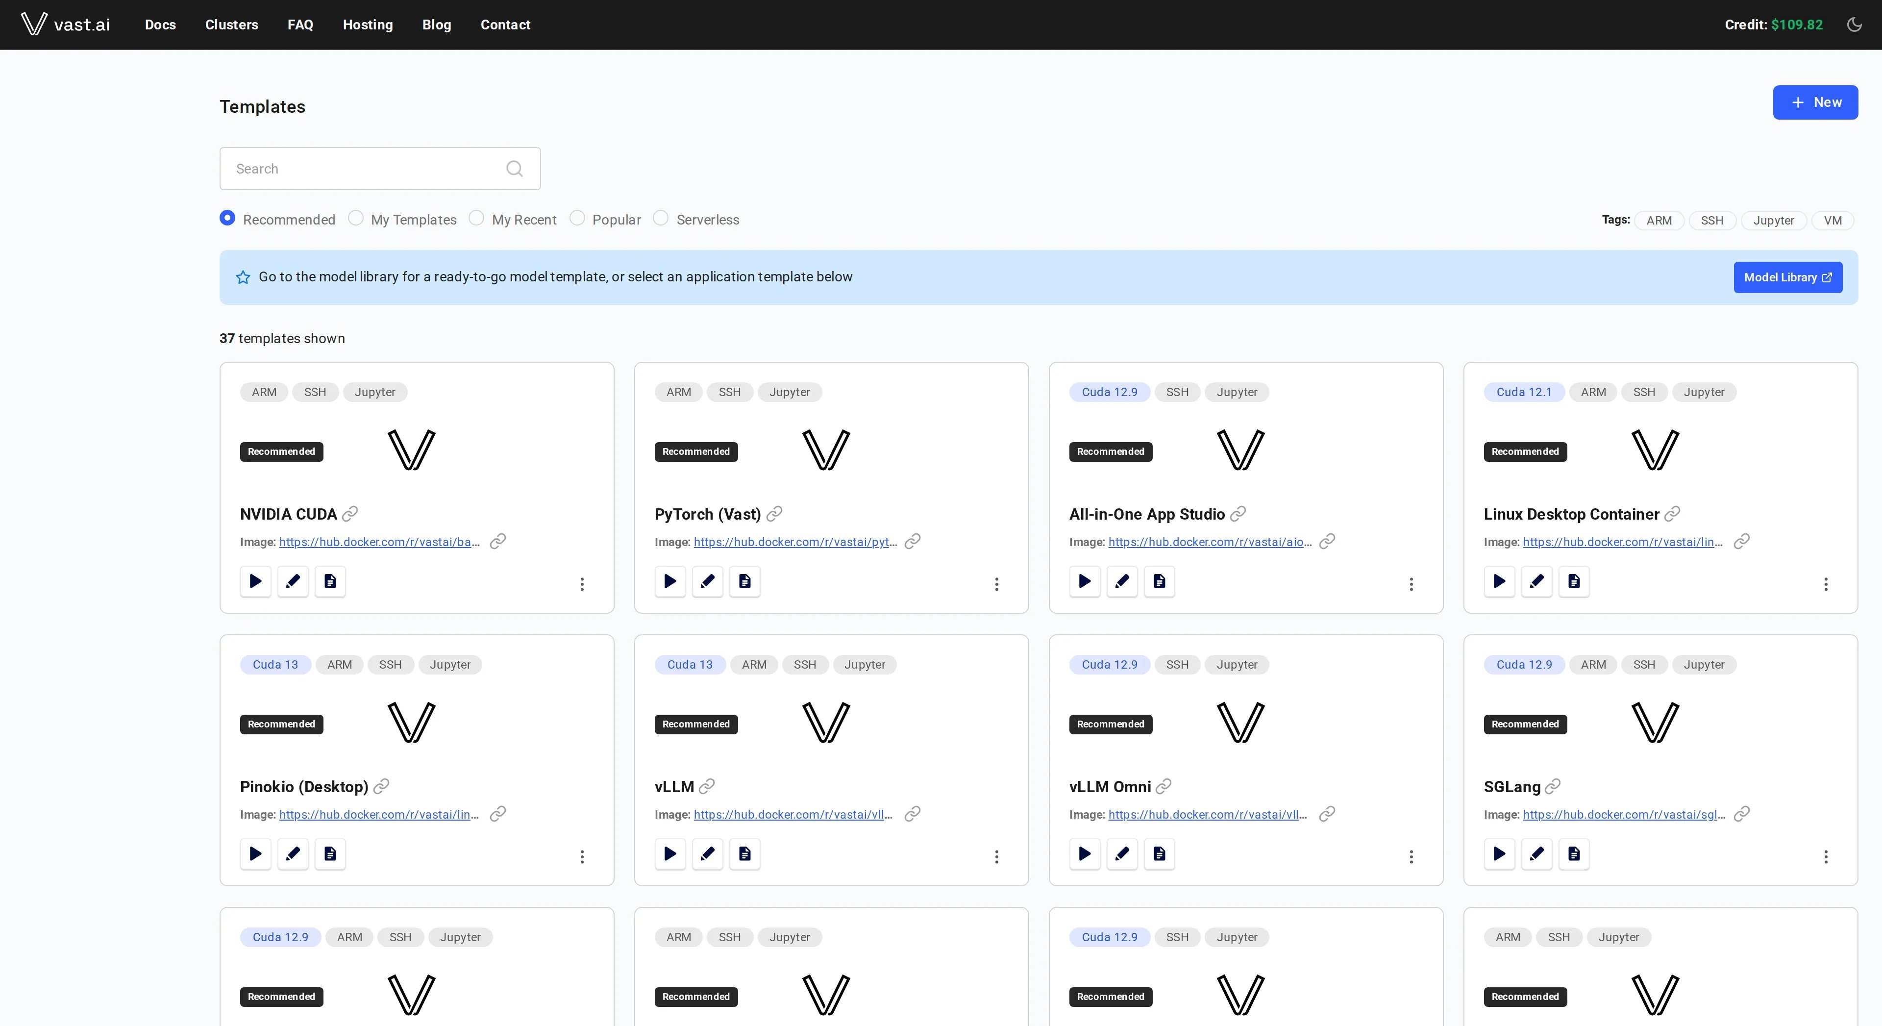Edit Pinokio (Desktop) template
Image resolution: width=1882 pixels, height=1026 pixels.
293,854
